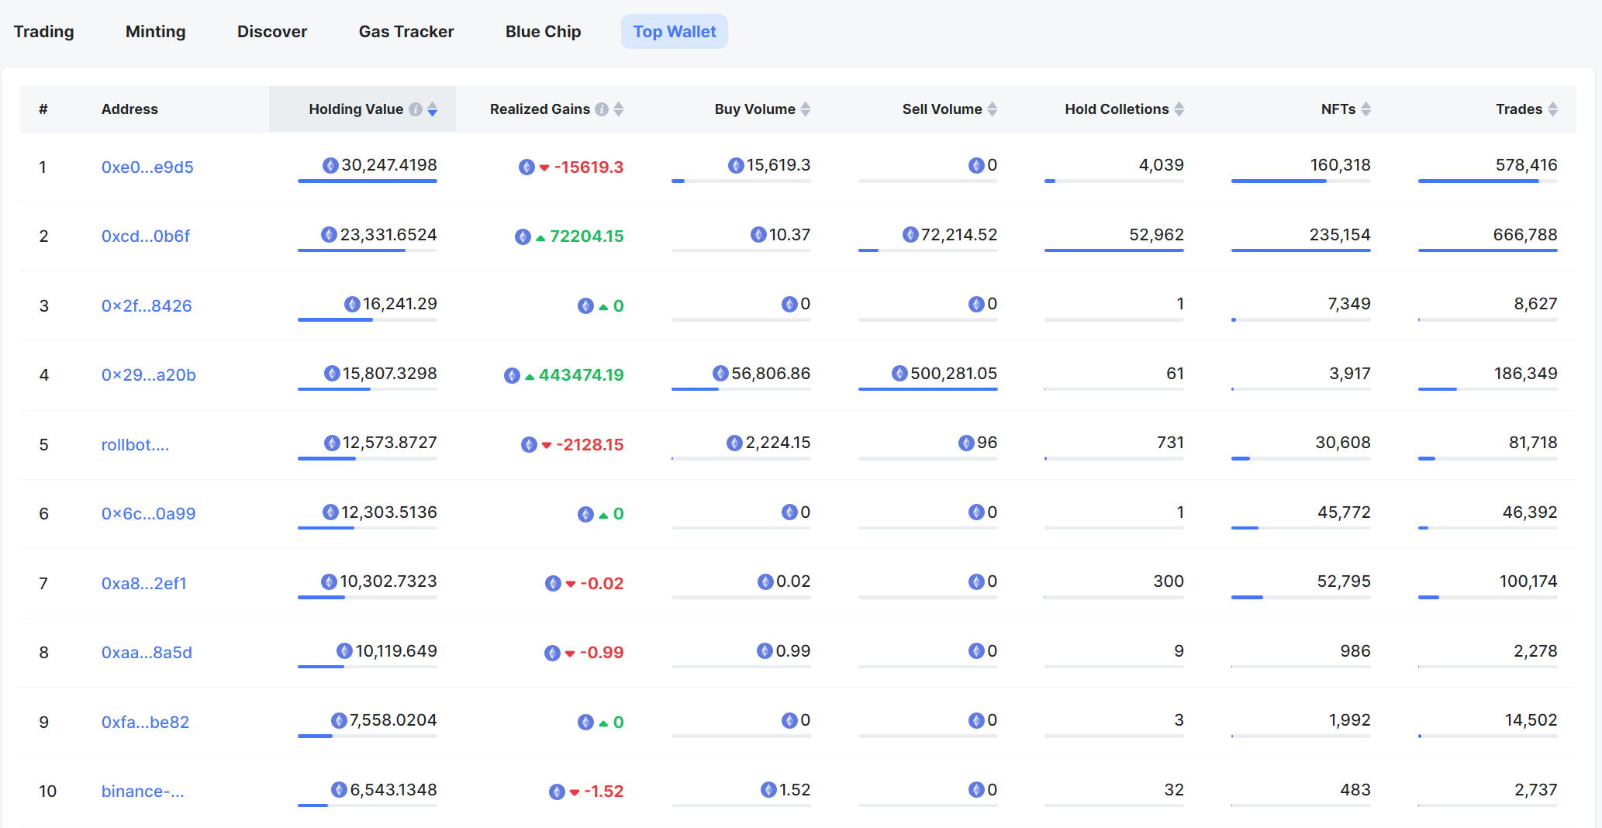Sort by Hold Colletions column arrows
This screenshot has width=1602, height=828.
[1179, 109]
